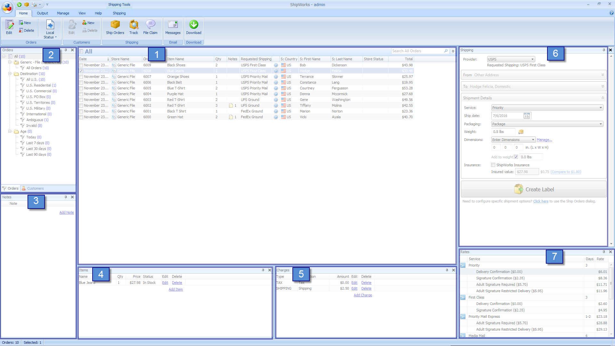The image size is (615, 346).
Task: Open the Manage ribbon tab
Action: 63,13
